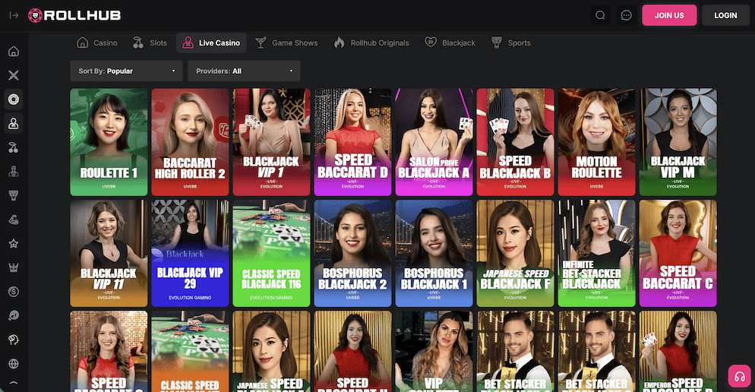Viewport: 755px width, 392px height.
Task: Open slots via sidebar cherries icon
Action: [14, 147]
